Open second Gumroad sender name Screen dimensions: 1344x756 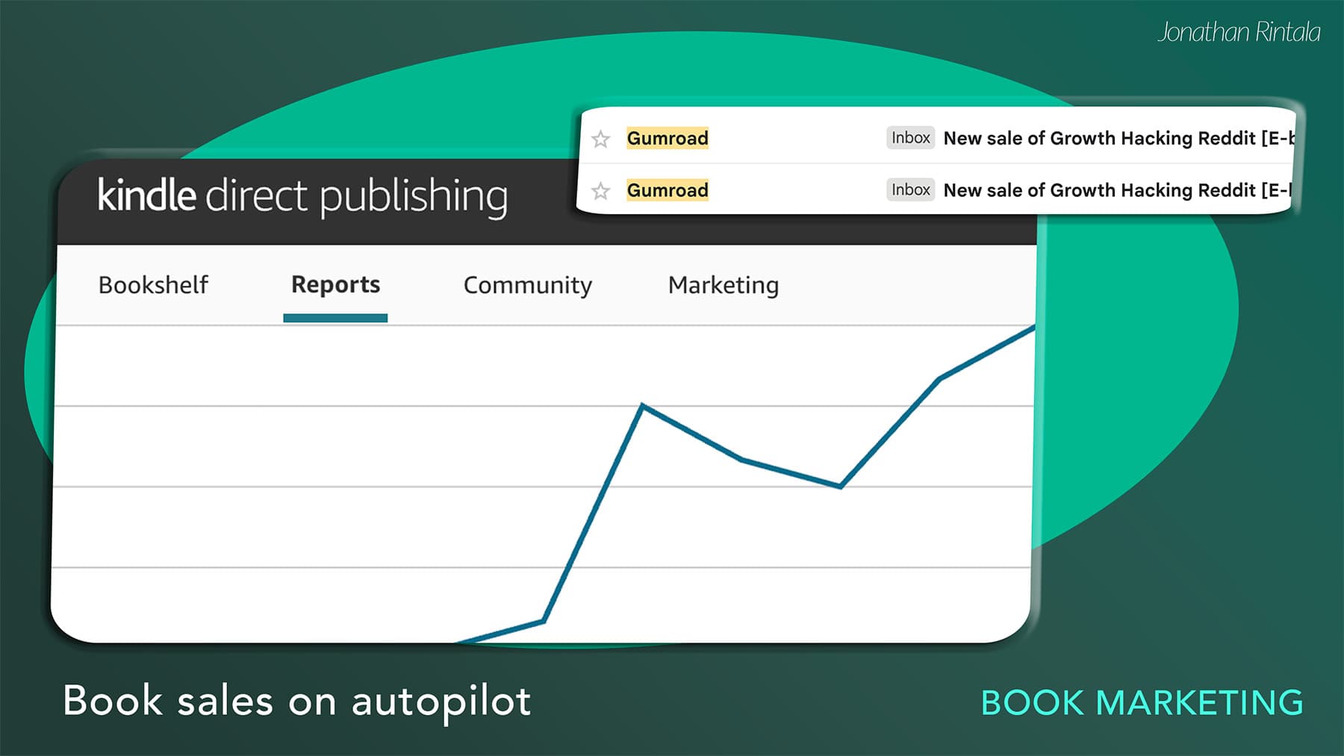point(668,190)
